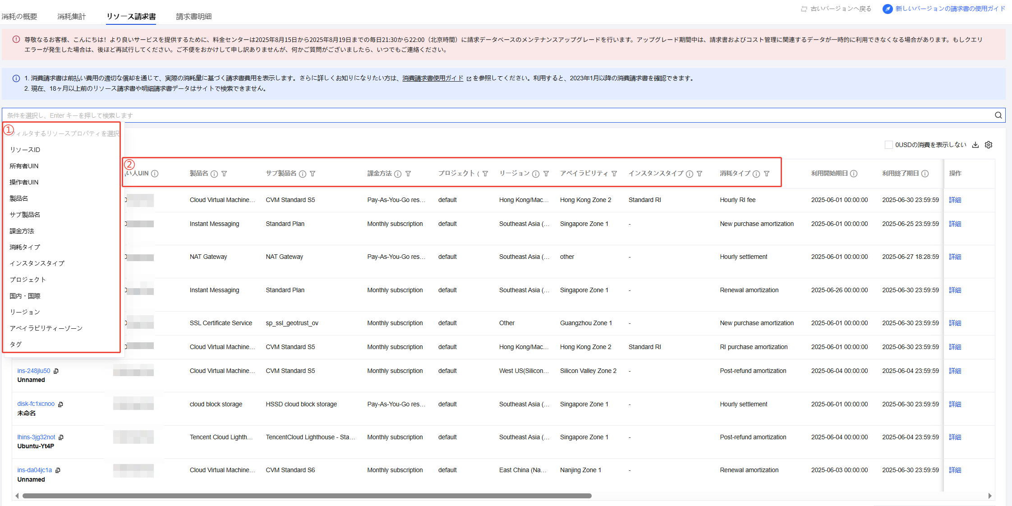
Task: Select リソースID from the filter property list
Action: [x=25, y=150]
